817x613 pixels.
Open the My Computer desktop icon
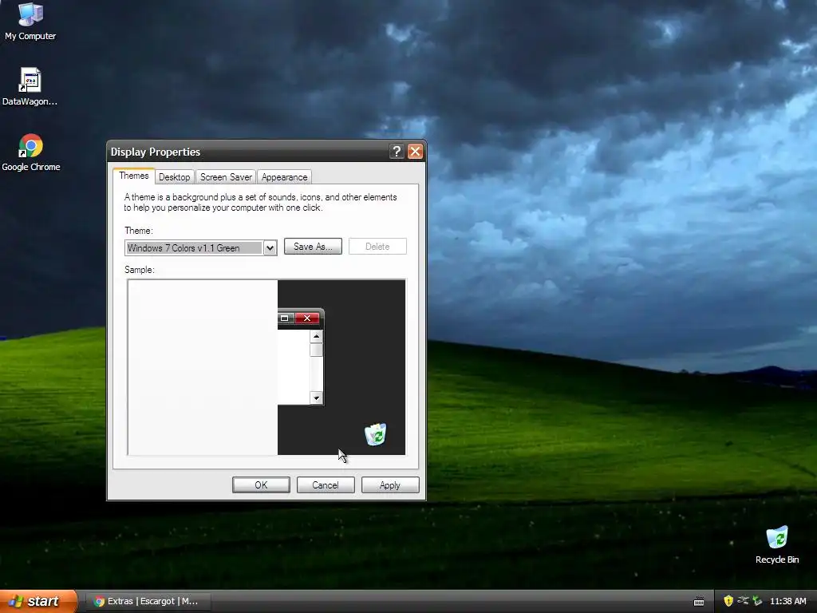tap(30, 21)
